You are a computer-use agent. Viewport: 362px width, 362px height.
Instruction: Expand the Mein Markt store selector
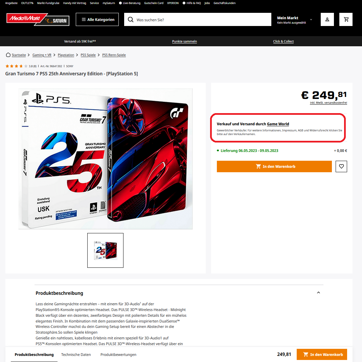coord(295,20)
